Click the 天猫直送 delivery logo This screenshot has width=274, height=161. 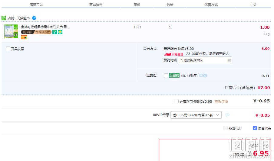pos(174,54)
